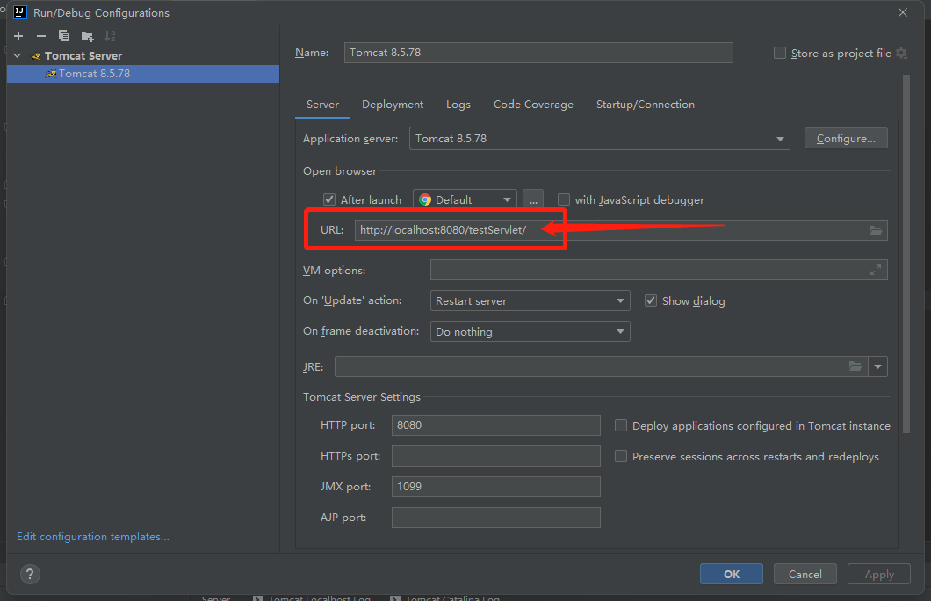Open the Default browser dropdown
Screen dimensions: 931x601
pyautogui.click(x=465, y=199)
